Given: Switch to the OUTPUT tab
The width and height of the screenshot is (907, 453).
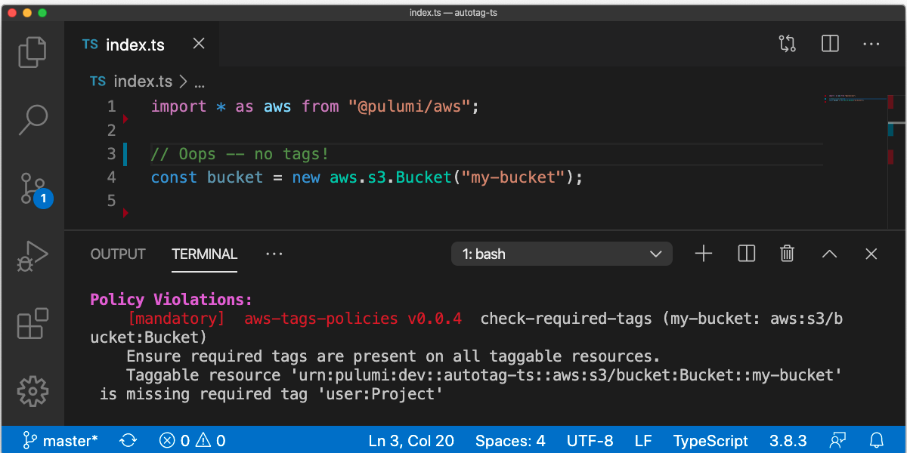Looking at the screenshot, I should pos(117,254).
